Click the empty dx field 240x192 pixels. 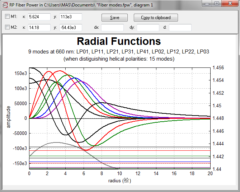(112, 27)
